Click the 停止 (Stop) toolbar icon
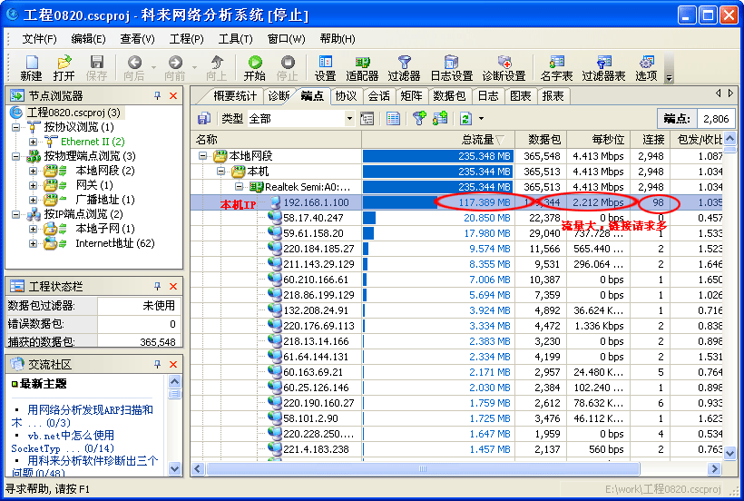This screenshot has height=501, width=744. coord(288,68)
